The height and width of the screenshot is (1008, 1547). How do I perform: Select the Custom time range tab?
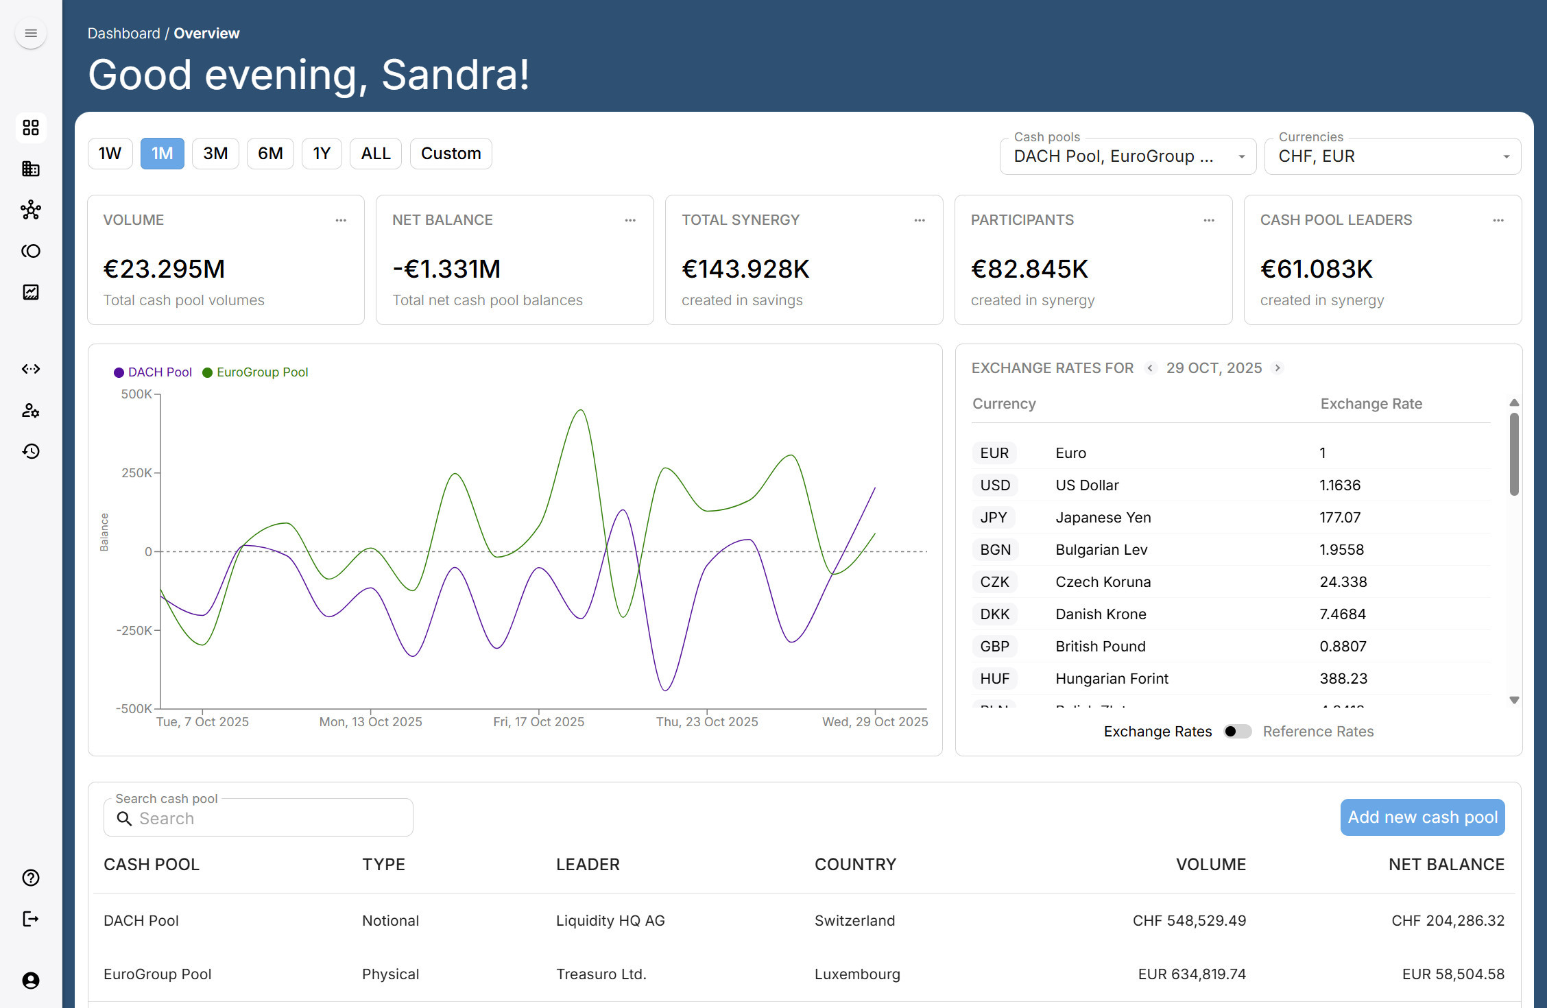coord(451,154)
